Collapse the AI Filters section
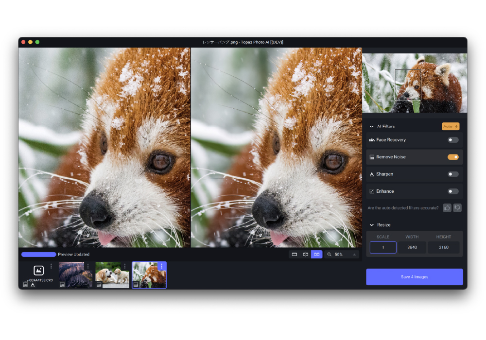Image resolution: width=486 pixels, height=340 pixels. click(x=372, y=126)
